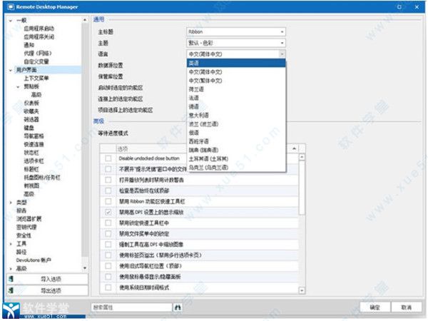Open 上下文菜单 in the tree
The width and height of the screenshot is (428, 321).
[x=36, y=78]
